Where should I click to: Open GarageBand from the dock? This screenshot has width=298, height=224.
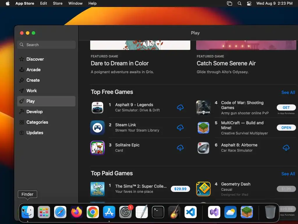[x=174, y=212]
